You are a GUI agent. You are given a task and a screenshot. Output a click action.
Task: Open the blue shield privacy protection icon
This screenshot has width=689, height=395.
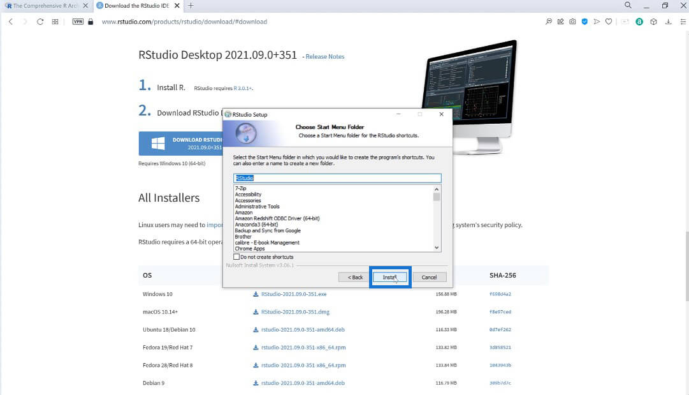coord(584,22)
